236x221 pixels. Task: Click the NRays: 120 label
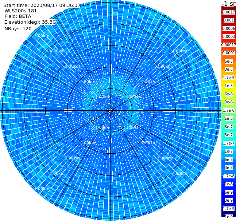point(18,28)
